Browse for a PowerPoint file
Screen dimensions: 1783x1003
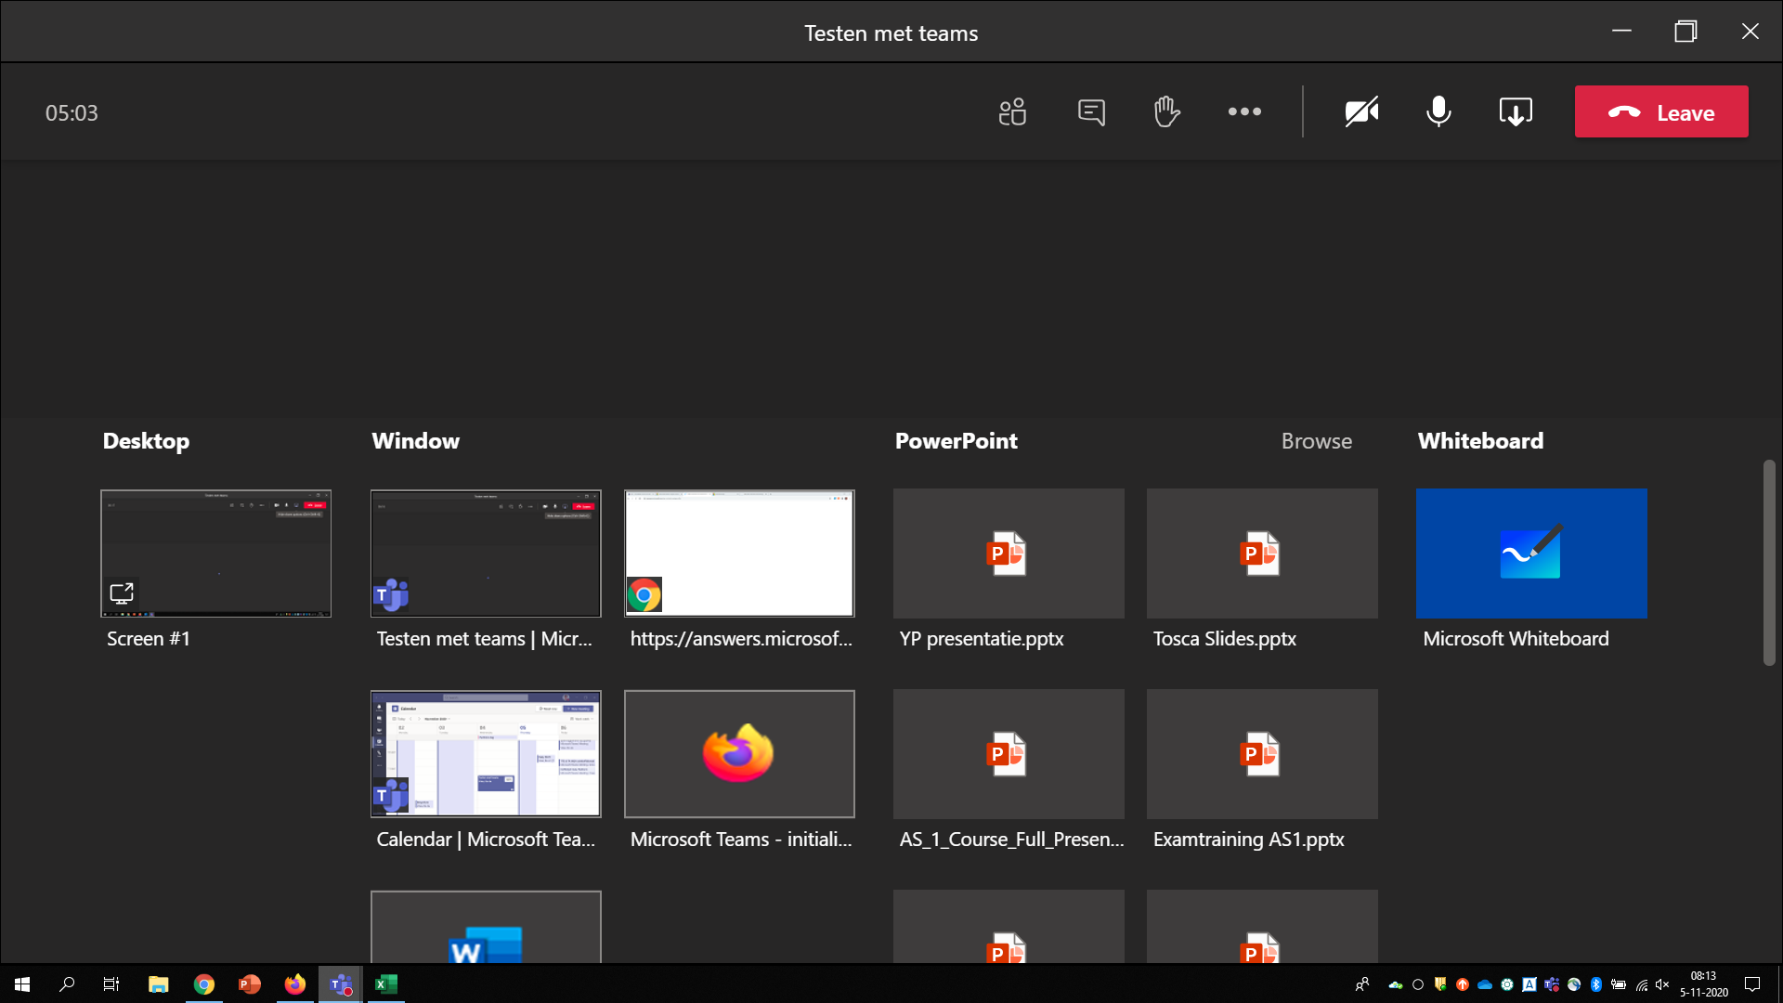[1316, 441]
